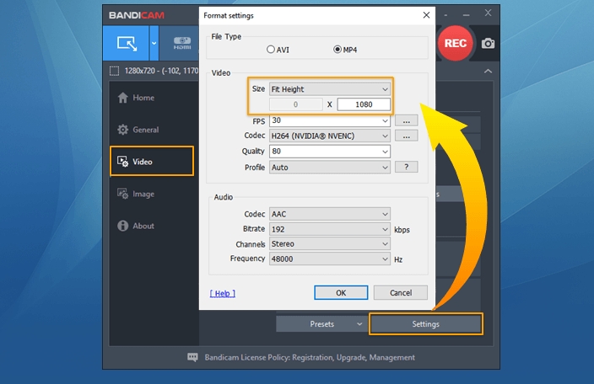Open the recording mode dropdown arrow
594x384 pixels.
click(x=154, y=44)
